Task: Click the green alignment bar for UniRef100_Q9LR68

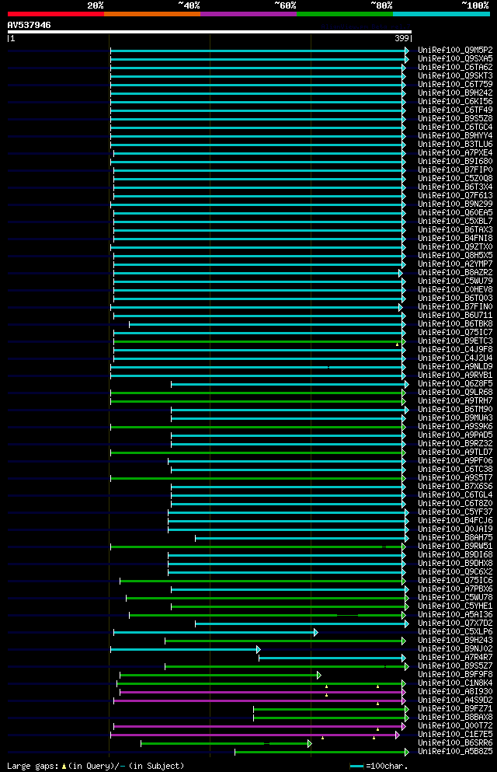Action: click(257, 393)
